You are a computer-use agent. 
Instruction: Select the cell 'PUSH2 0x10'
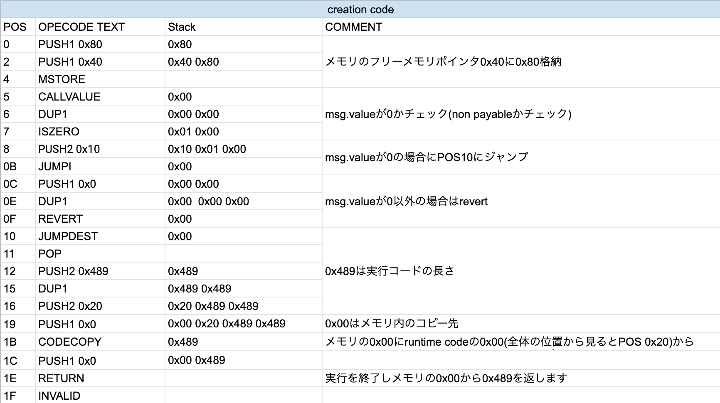(100, 149)
